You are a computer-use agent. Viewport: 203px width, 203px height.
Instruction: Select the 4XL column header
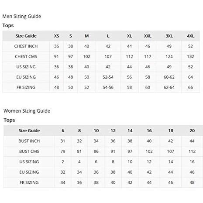[x=190, y=36]
